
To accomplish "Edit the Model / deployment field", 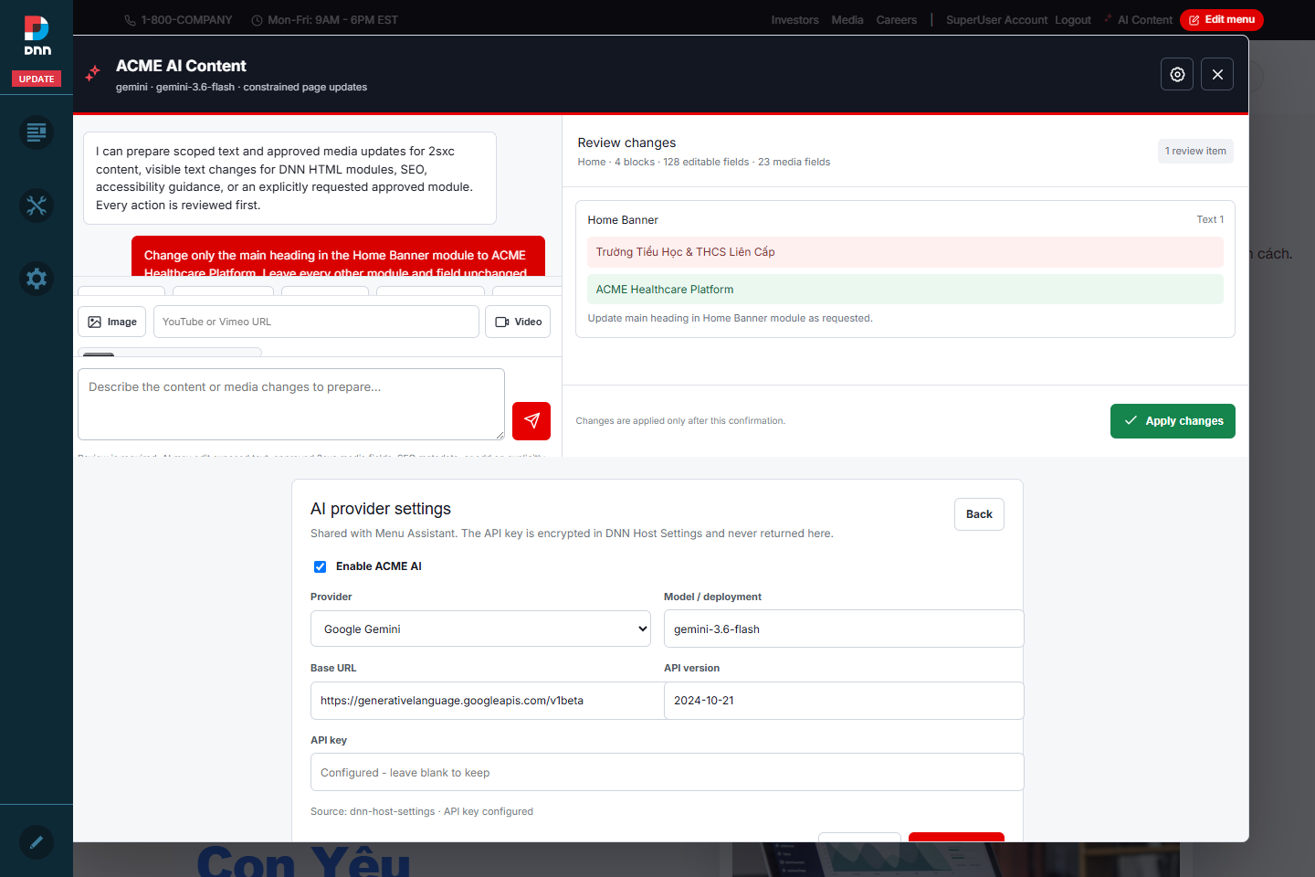I will click(x=844, y=629).
